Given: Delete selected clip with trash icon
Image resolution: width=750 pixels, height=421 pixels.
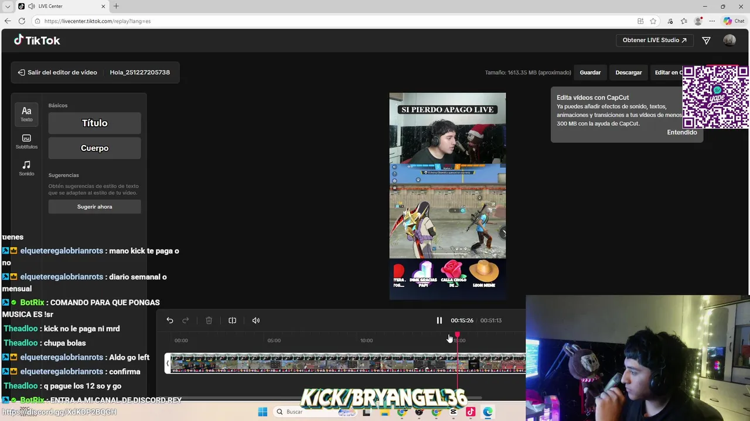Looking at the screenshot, I should 209,320.
